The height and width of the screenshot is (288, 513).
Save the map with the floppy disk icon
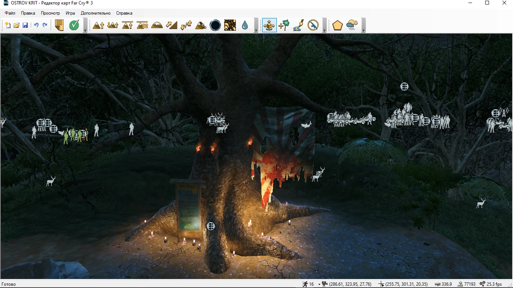pos(25,25)
